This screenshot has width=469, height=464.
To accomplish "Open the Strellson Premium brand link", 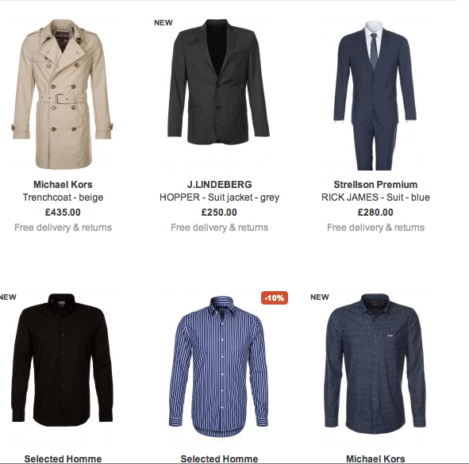I will [375, 185].
